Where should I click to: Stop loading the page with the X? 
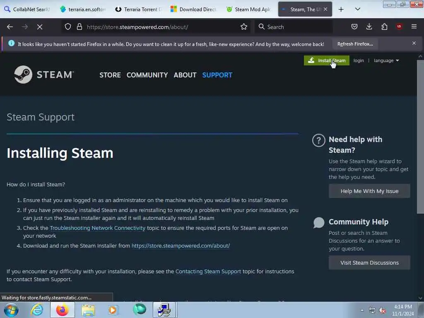click(x=40, y=27)
